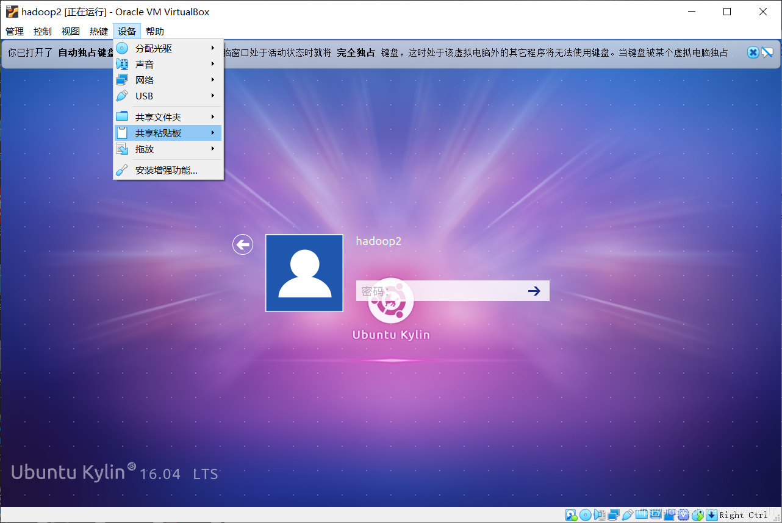The height and width of the screenshot is (523, 782).
Task: Select the USB entry in devices menu
Action: [168, 96]
